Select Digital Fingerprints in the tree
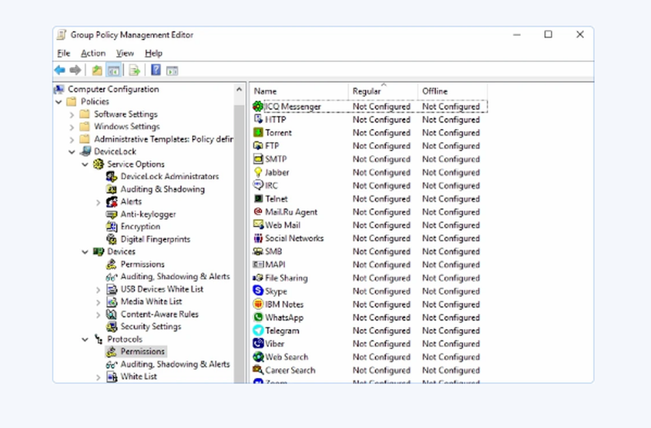 155,239
